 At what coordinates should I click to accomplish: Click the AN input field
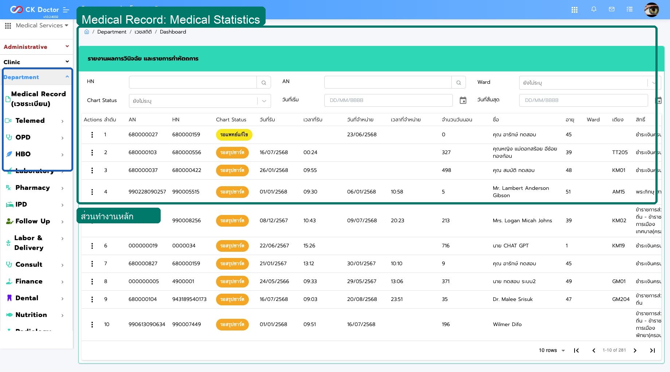[388, 82]
